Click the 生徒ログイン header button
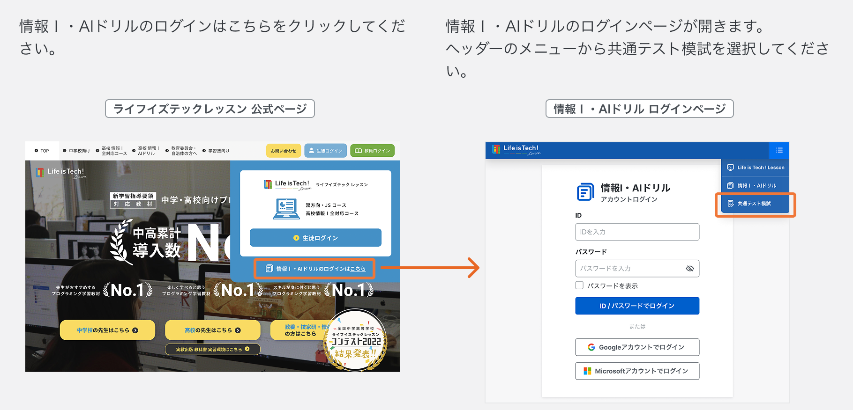The width and height of the screenshot is (853, 410). (x=326, y=151)
